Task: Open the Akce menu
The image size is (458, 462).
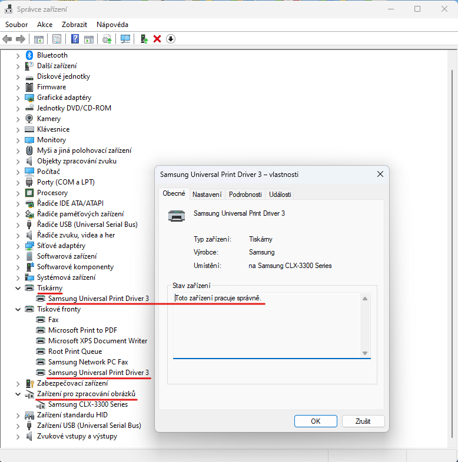Action: (x=45, y=25)
